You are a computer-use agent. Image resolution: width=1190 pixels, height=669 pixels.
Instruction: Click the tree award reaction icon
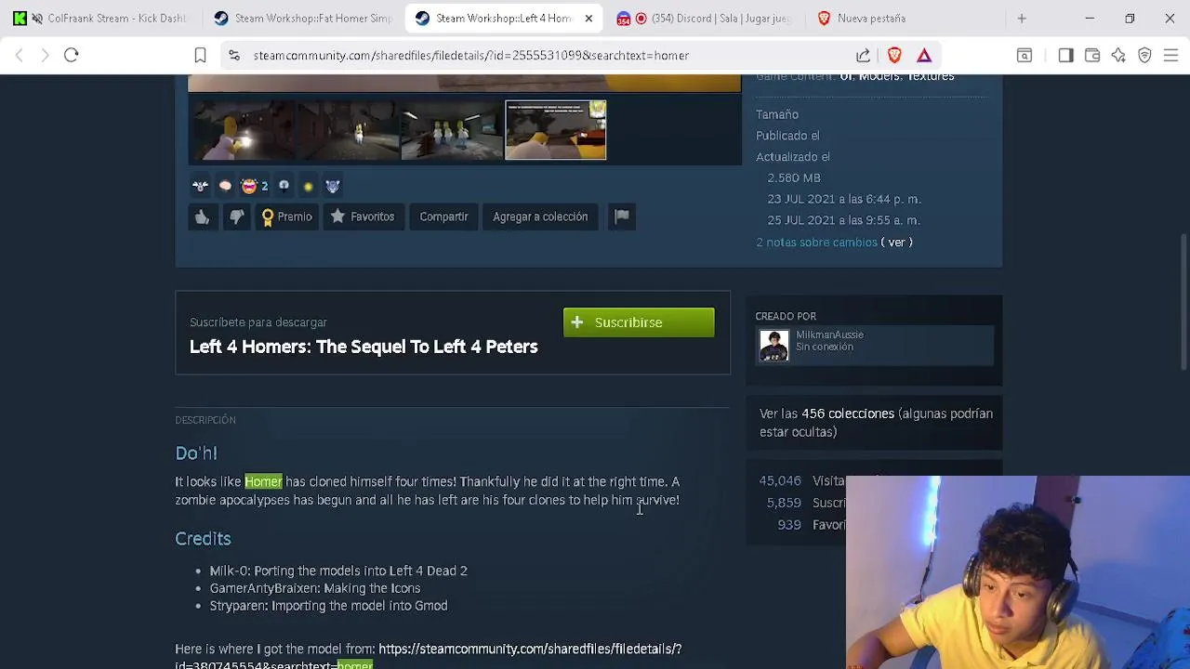[x=284, y=186]
